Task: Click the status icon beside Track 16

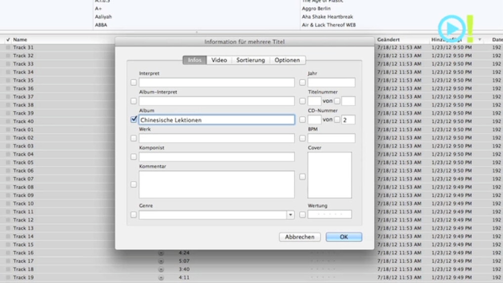Action: (x=161, y=253)
